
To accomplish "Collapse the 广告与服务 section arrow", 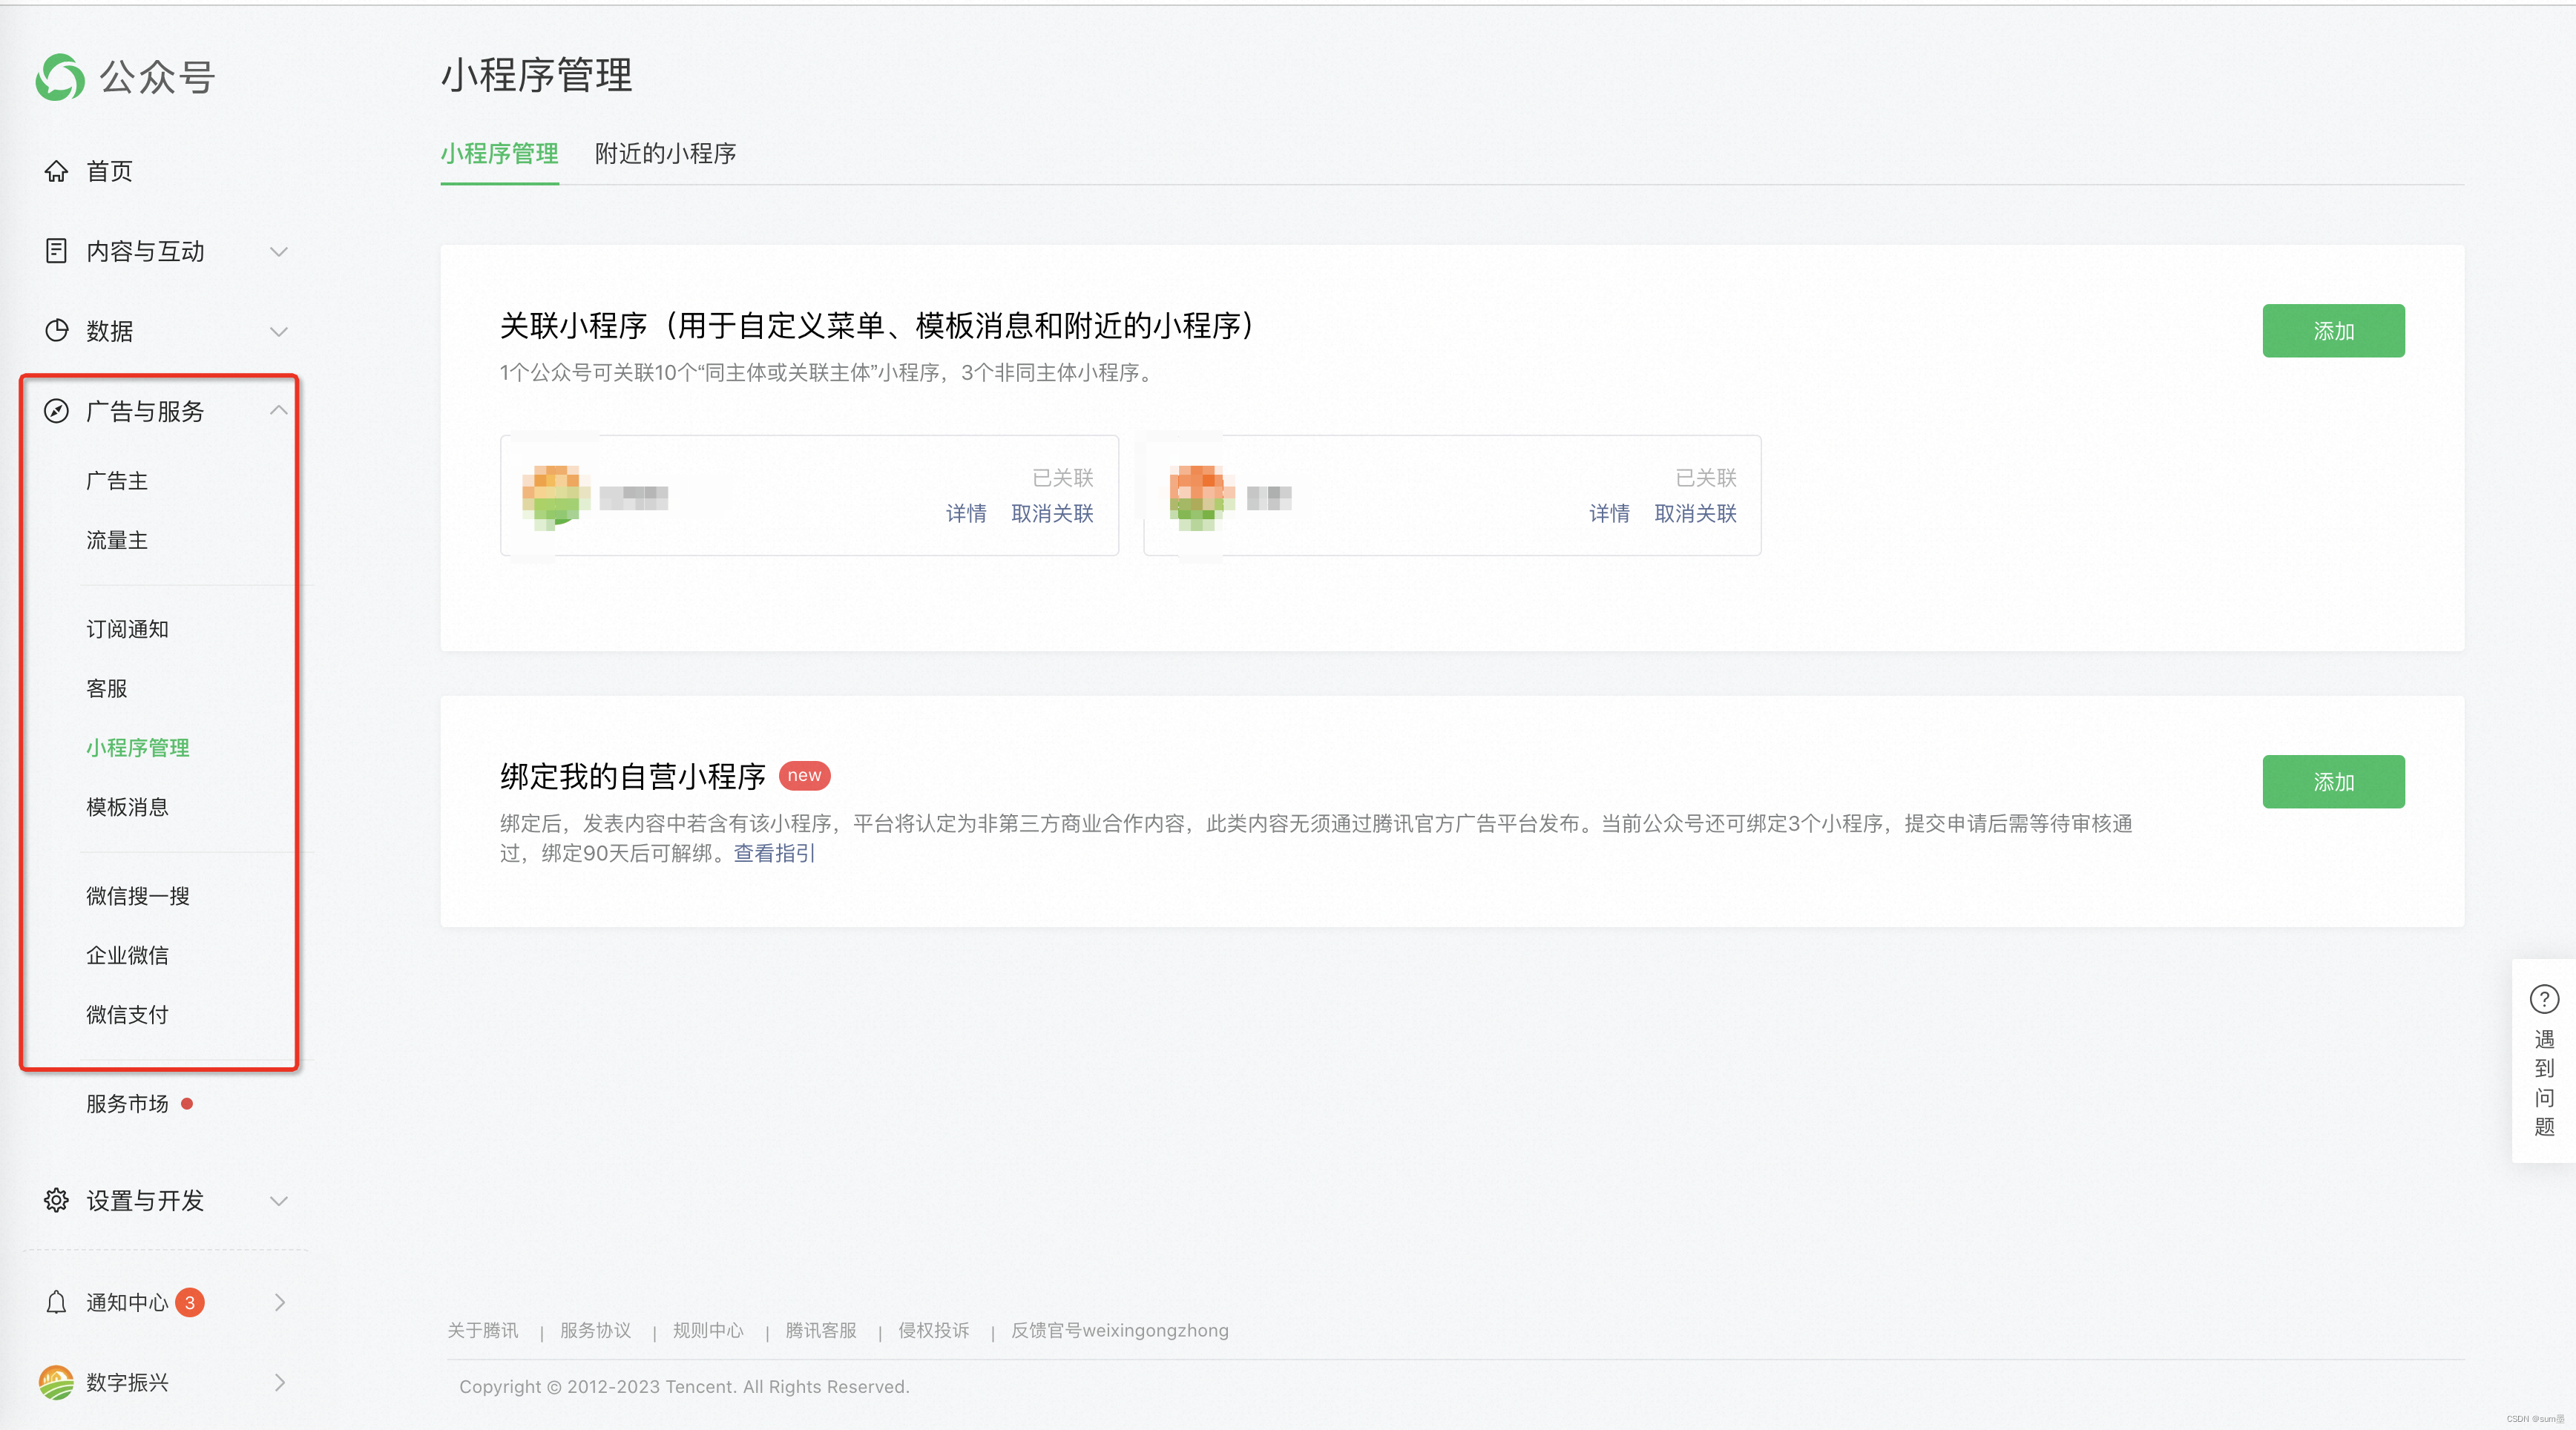I will tap(279, 411).
